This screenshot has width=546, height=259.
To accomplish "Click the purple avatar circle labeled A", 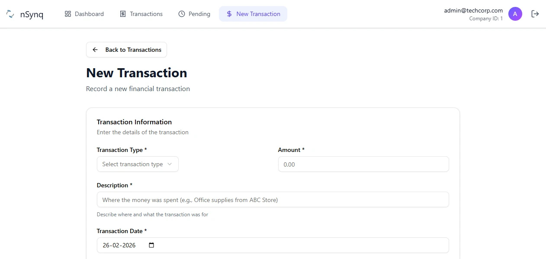I will coord(515,13).
